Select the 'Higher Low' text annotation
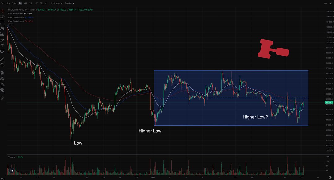Image resolution: width=334 pixels, height=180 pixels. point(150,131)
